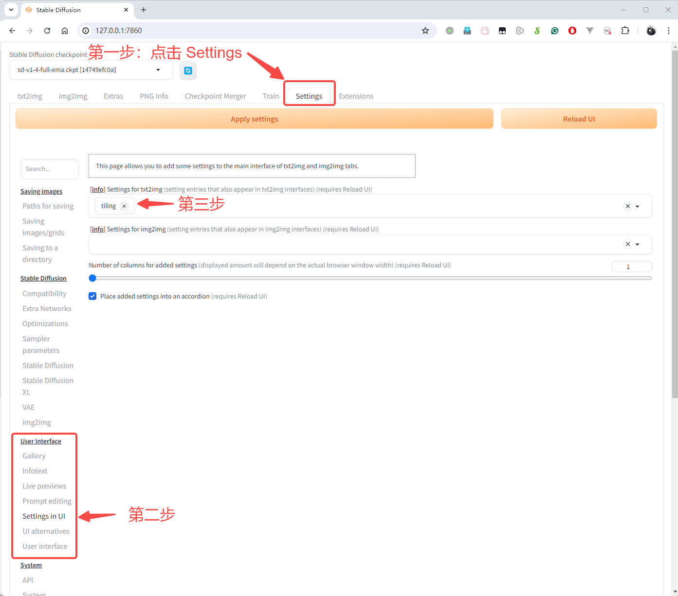Click the green circle extension icon
Image resolution: width=678 pixels, height=596 pixels.
450,31
